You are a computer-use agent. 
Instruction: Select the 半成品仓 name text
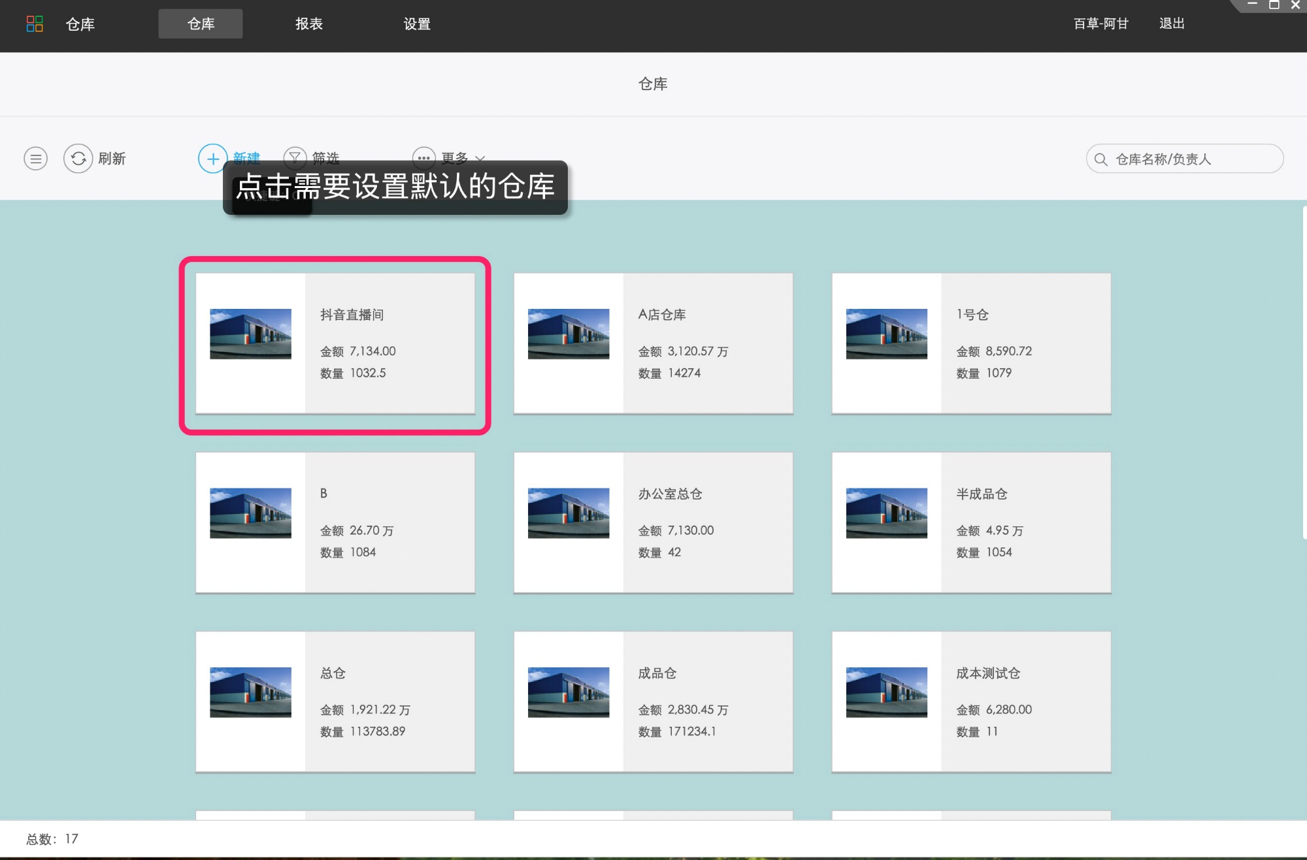coord(982,494)
